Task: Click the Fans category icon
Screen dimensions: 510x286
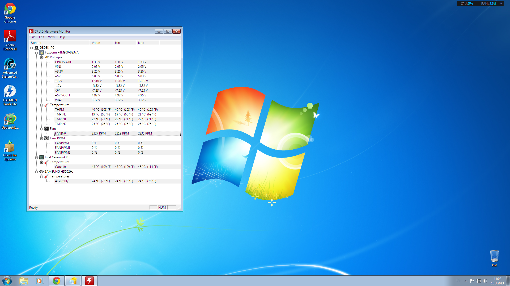Action: click(46, 129)
